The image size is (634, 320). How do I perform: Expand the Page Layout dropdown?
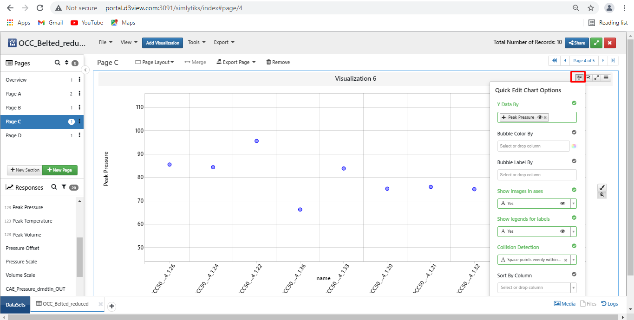coord(155,62)
